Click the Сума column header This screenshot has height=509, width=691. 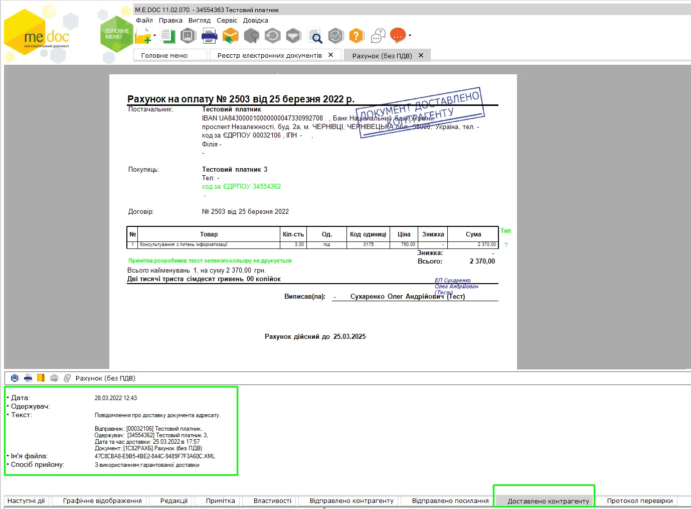(473, 234)
